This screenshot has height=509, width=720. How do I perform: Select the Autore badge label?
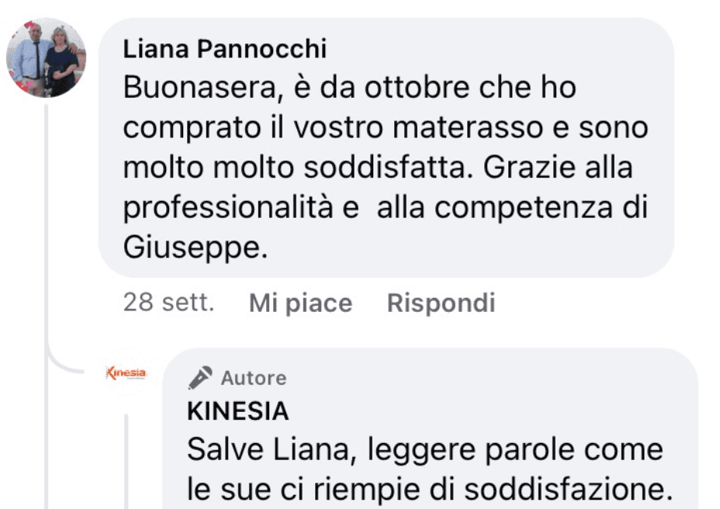coord(254,378)
